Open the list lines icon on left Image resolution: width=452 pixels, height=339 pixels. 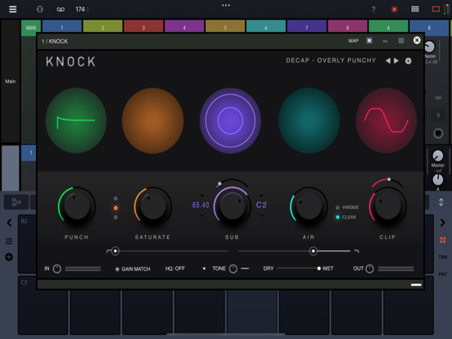(x=9, y=242)
